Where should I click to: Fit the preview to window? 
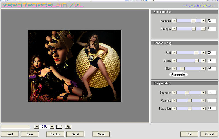coord(68,127)
